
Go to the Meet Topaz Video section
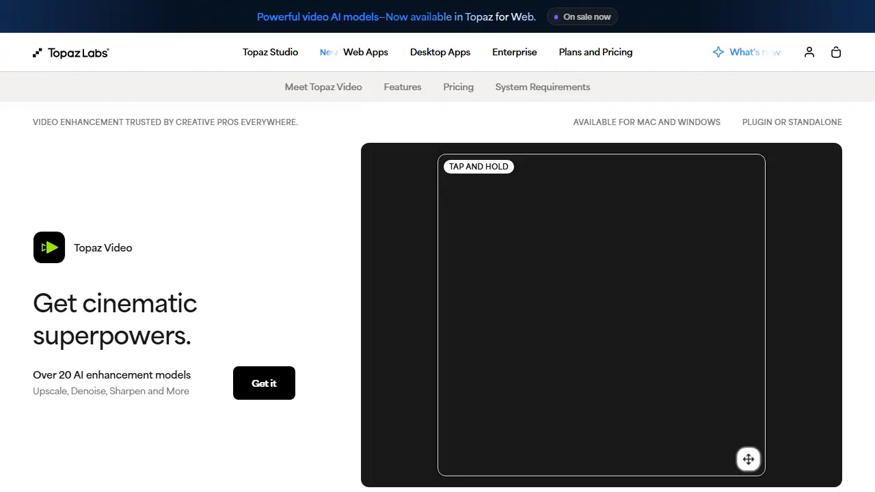[x=323, y=87]
